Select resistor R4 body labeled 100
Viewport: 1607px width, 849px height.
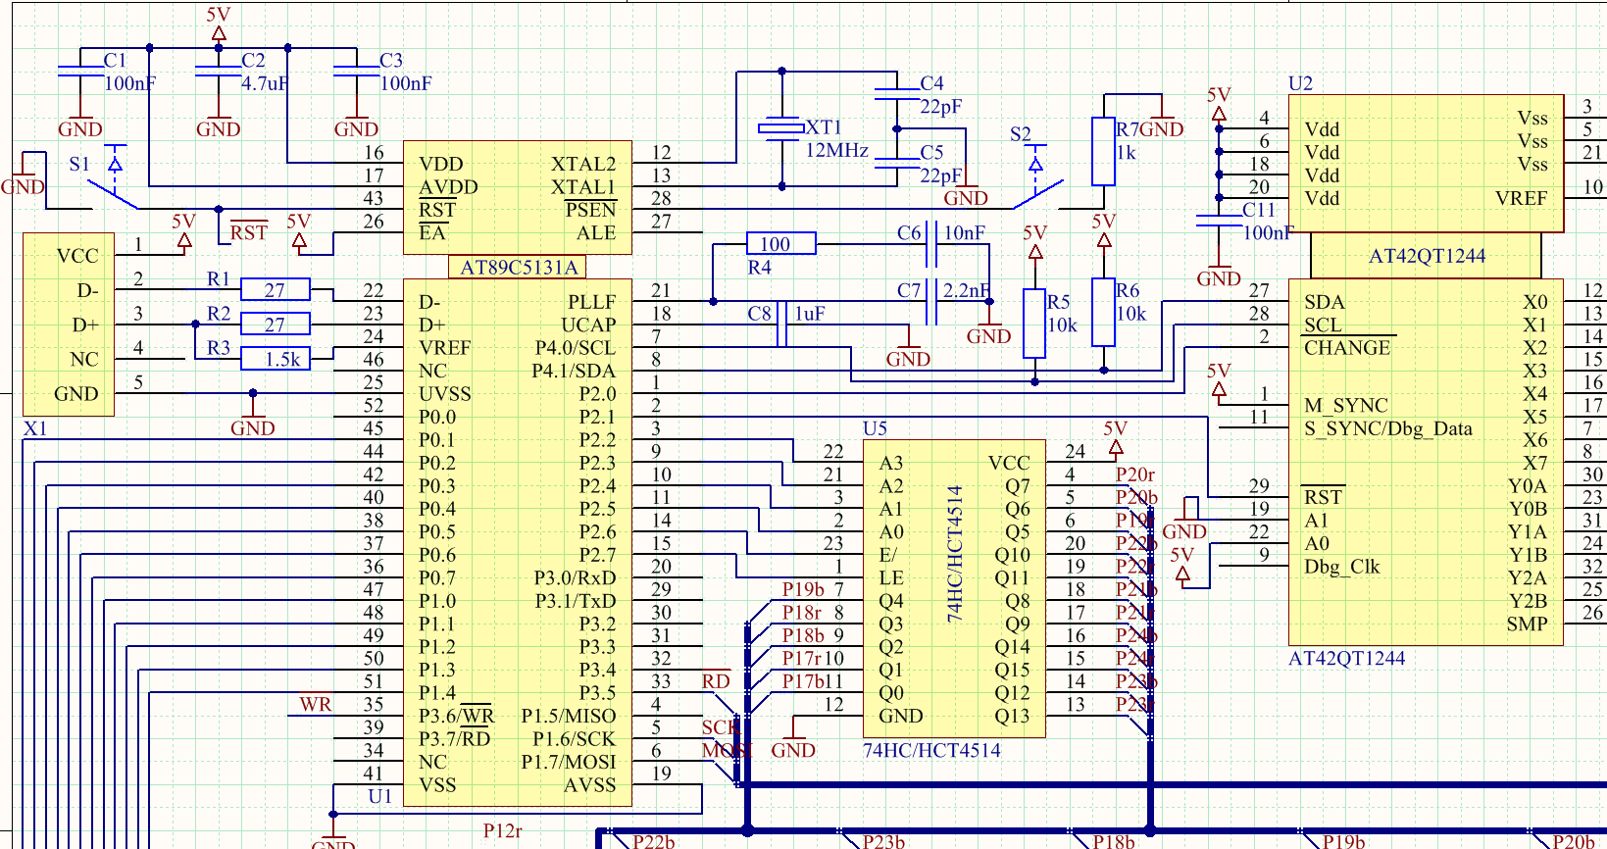(x=781, y=244)
